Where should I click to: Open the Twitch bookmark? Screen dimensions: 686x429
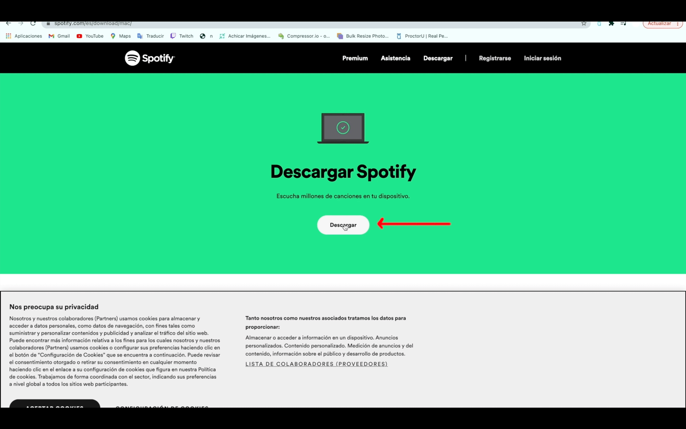tap(182, 36)
